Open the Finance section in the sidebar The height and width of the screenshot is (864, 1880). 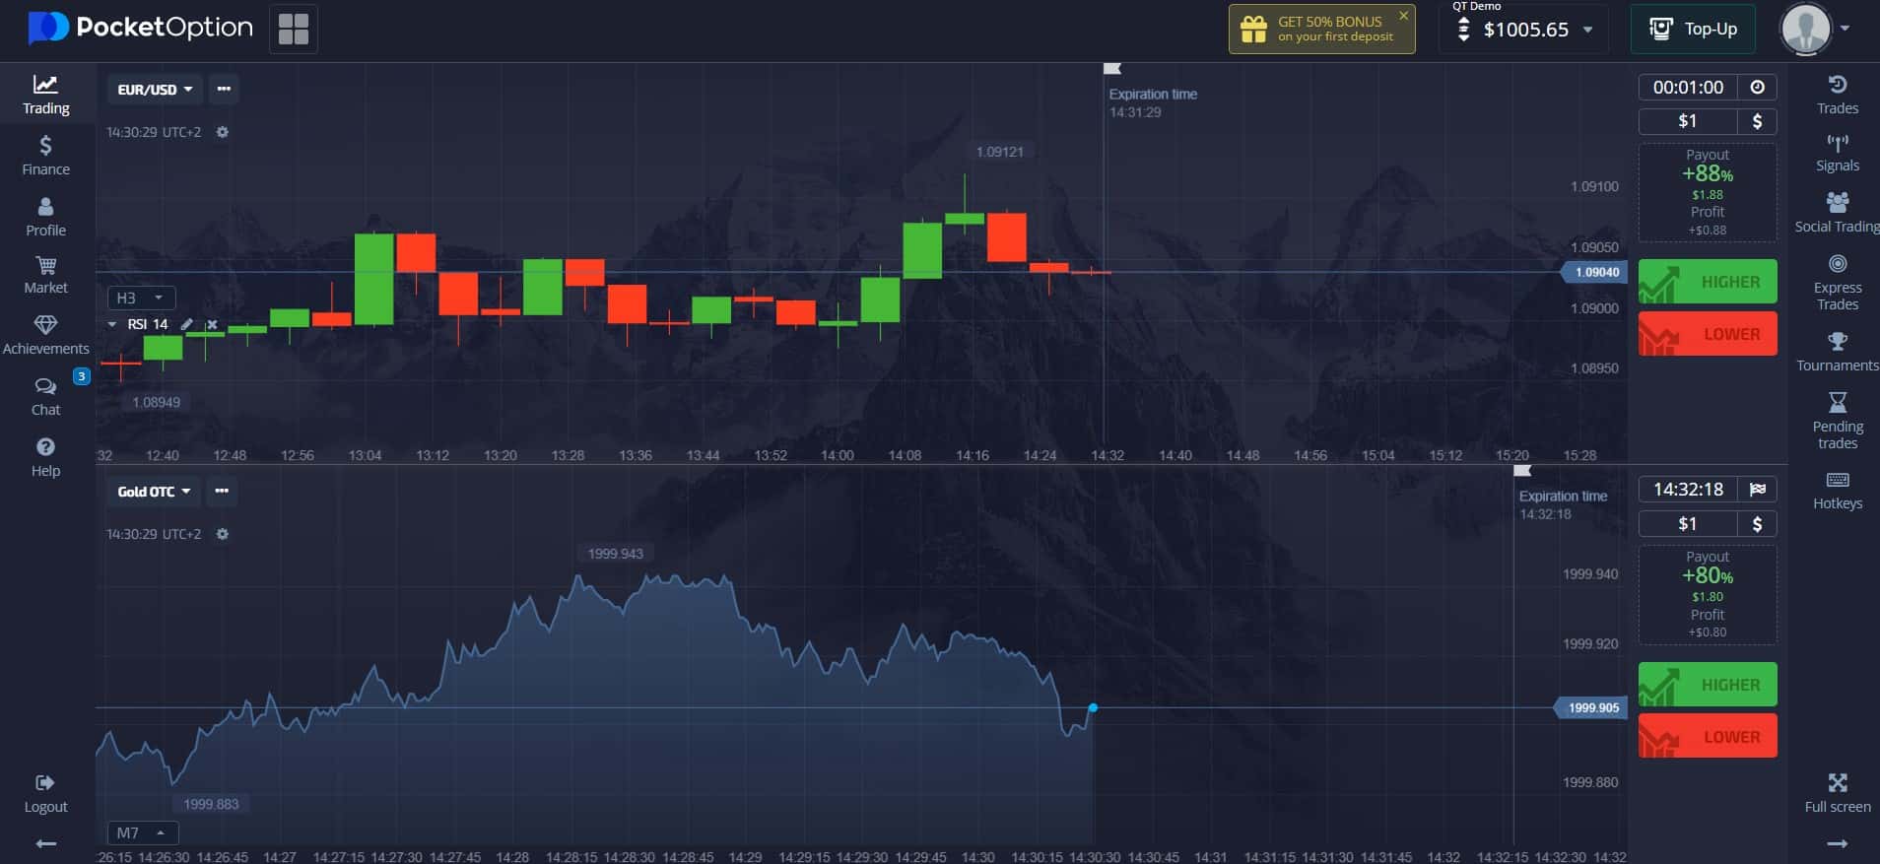click(x=45, y=156)
